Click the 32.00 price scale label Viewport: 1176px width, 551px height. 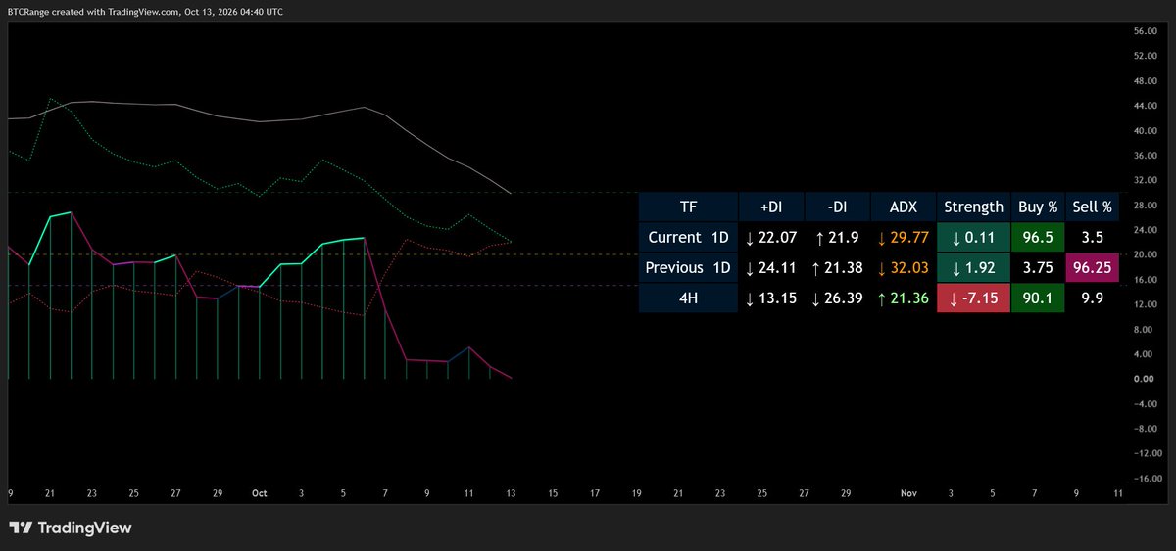[x=1146, y=180]
